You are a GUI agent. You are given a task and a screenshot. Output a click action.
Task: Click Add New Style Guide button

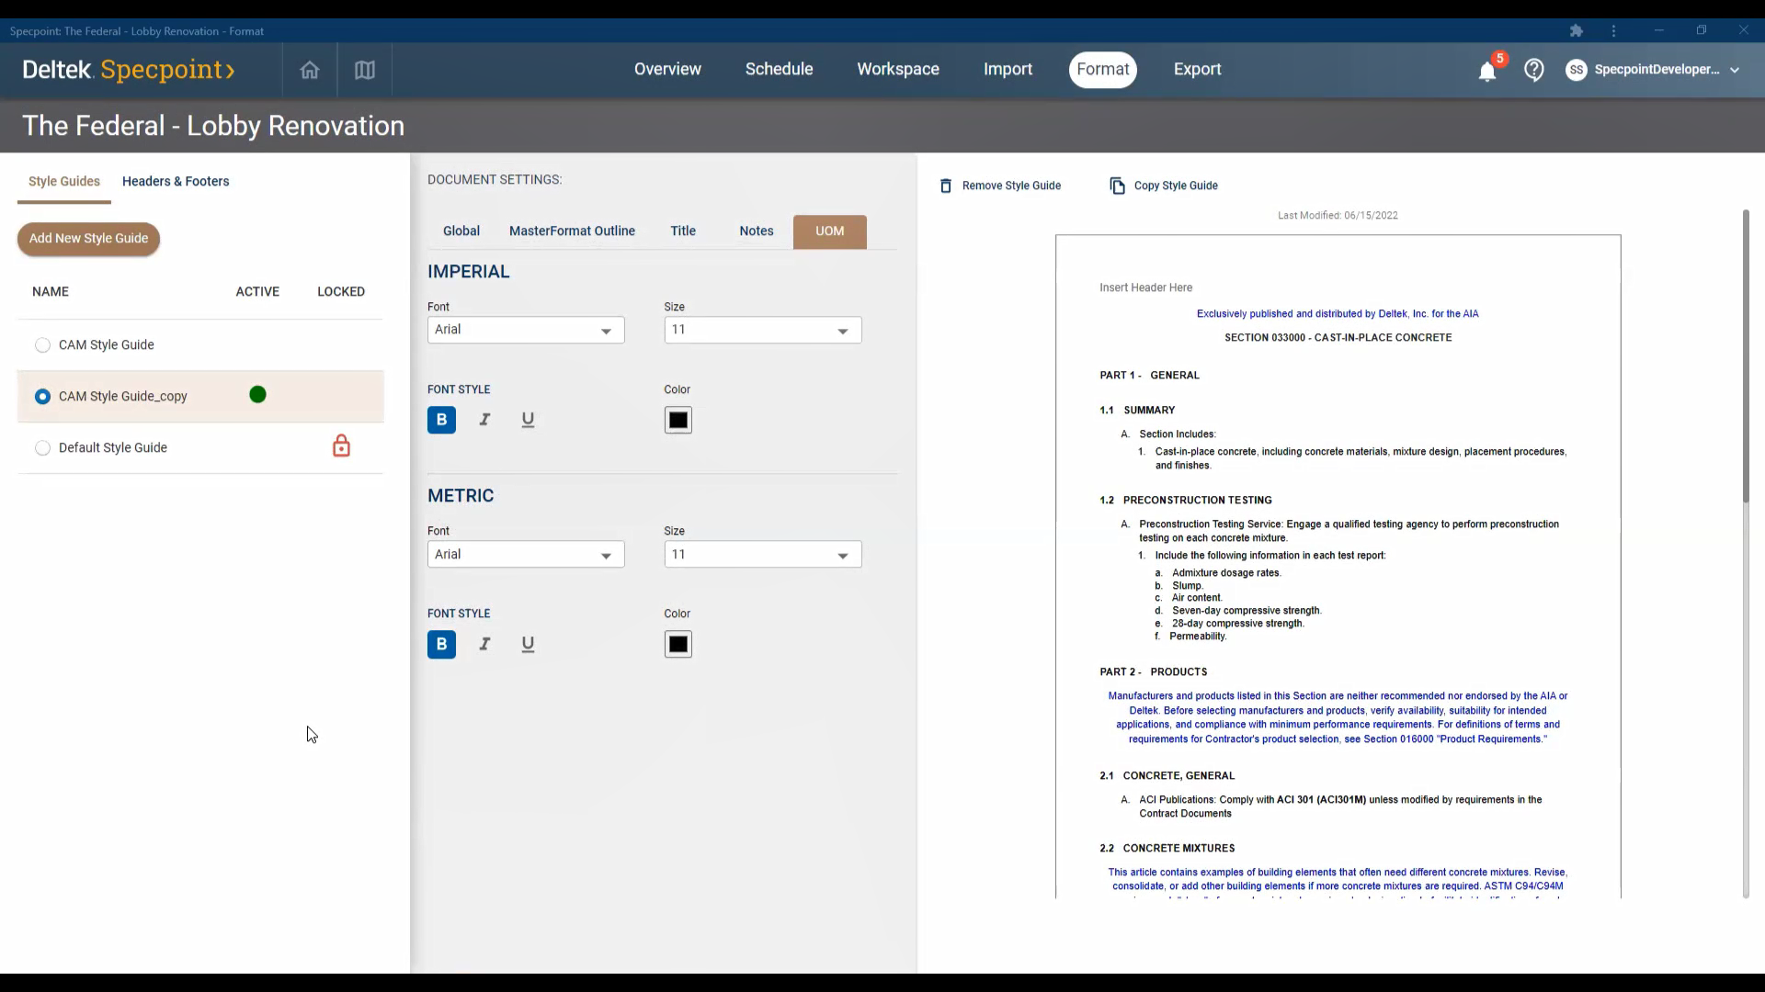click(x=88, y=238)
